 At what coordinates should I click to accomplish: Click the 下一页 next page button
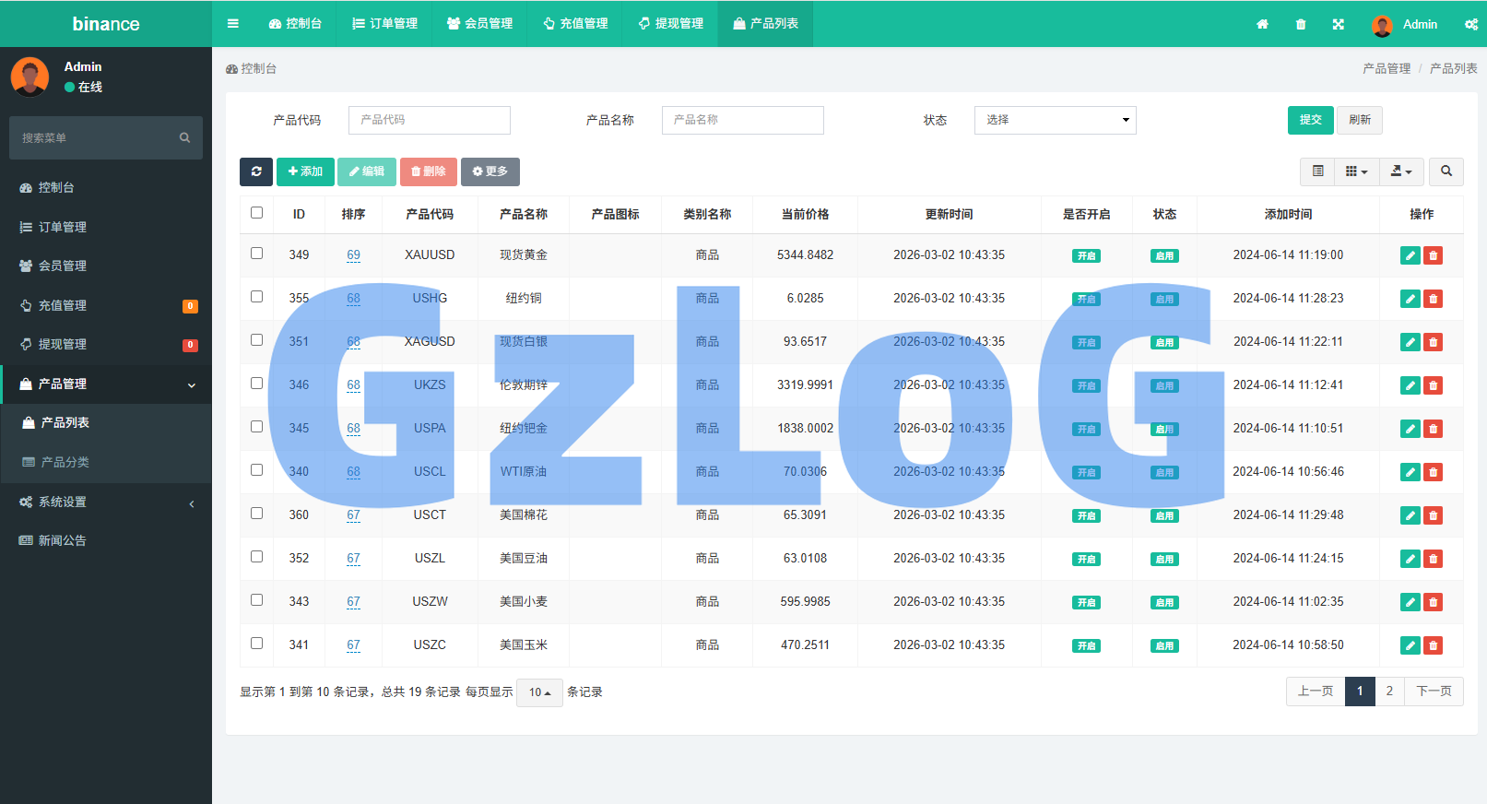[x=1434, y=692]
